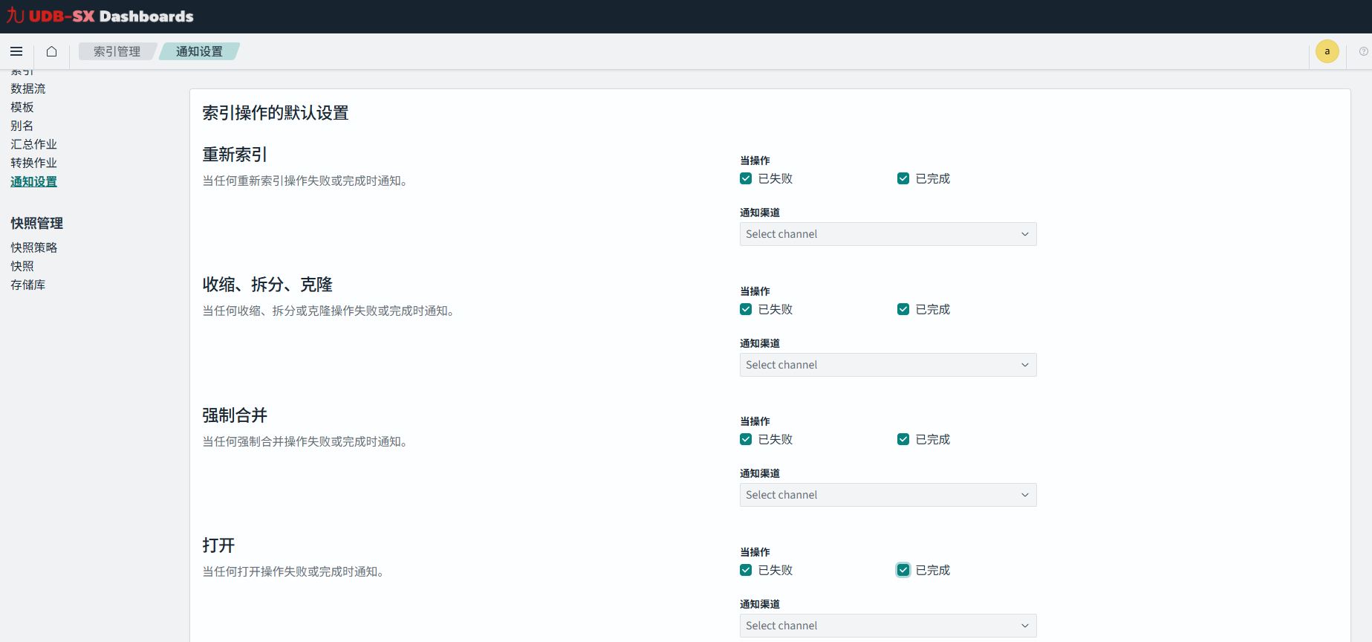This screenshot has height=642, width=1372.
Task: Expand the 打开 Select channel dropdown
Action: 888,626
